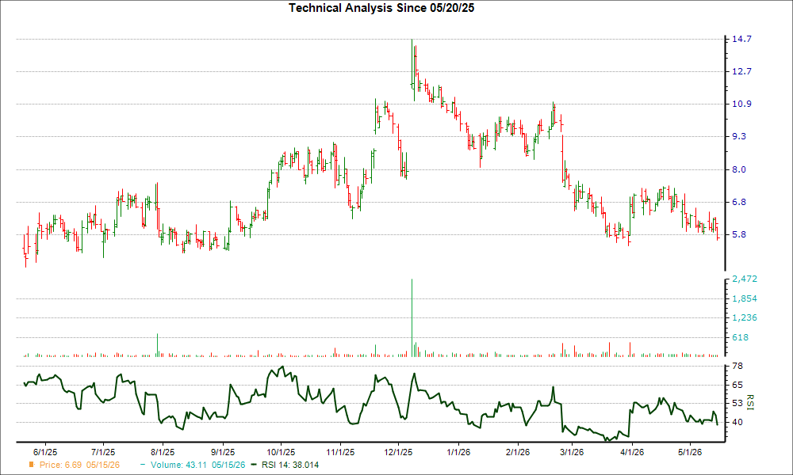This screenshot has width=793, height=475.
Task: Click the teal Volume legend marker
Action: tap(143, 465)
